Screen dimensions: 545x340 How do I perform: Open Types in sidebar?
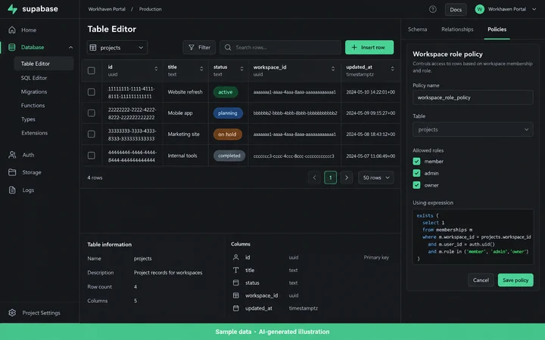[x=28, y=119]
